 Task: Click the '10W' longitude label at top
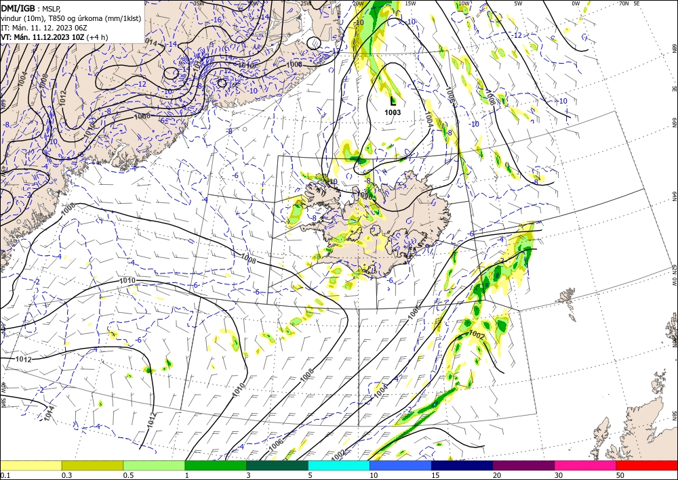464,3
